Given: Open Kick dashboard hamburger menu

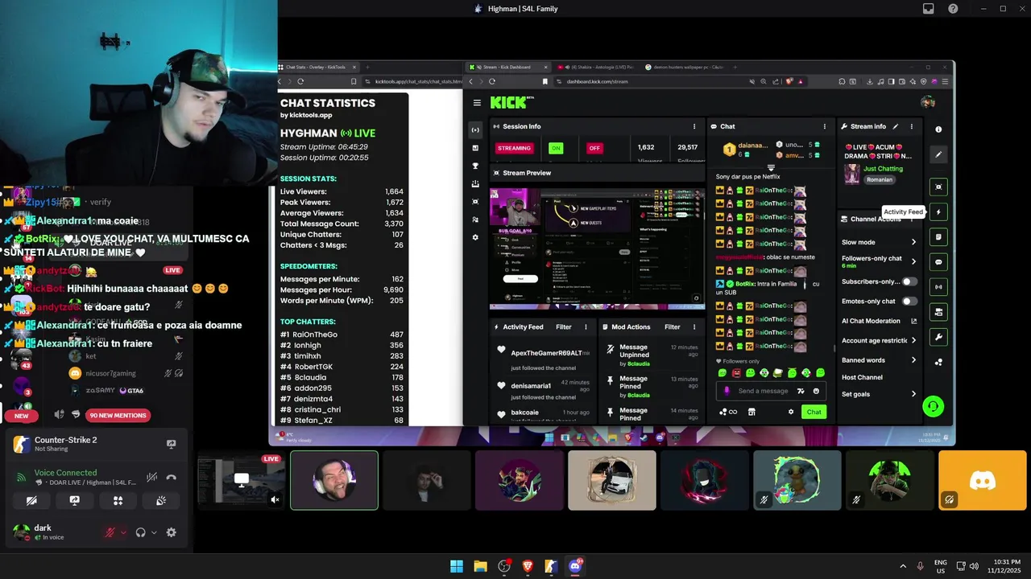Looking at the screenshot, I should coord(477,103).
